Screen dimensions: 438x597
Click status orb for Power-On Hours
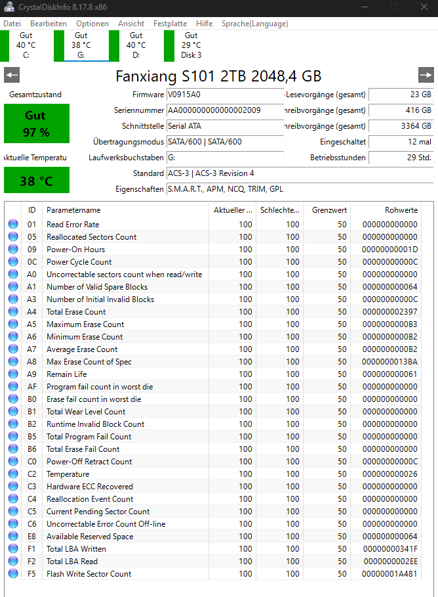13,250
